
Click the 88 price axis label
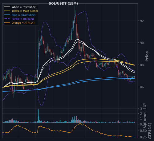[142, 65]
